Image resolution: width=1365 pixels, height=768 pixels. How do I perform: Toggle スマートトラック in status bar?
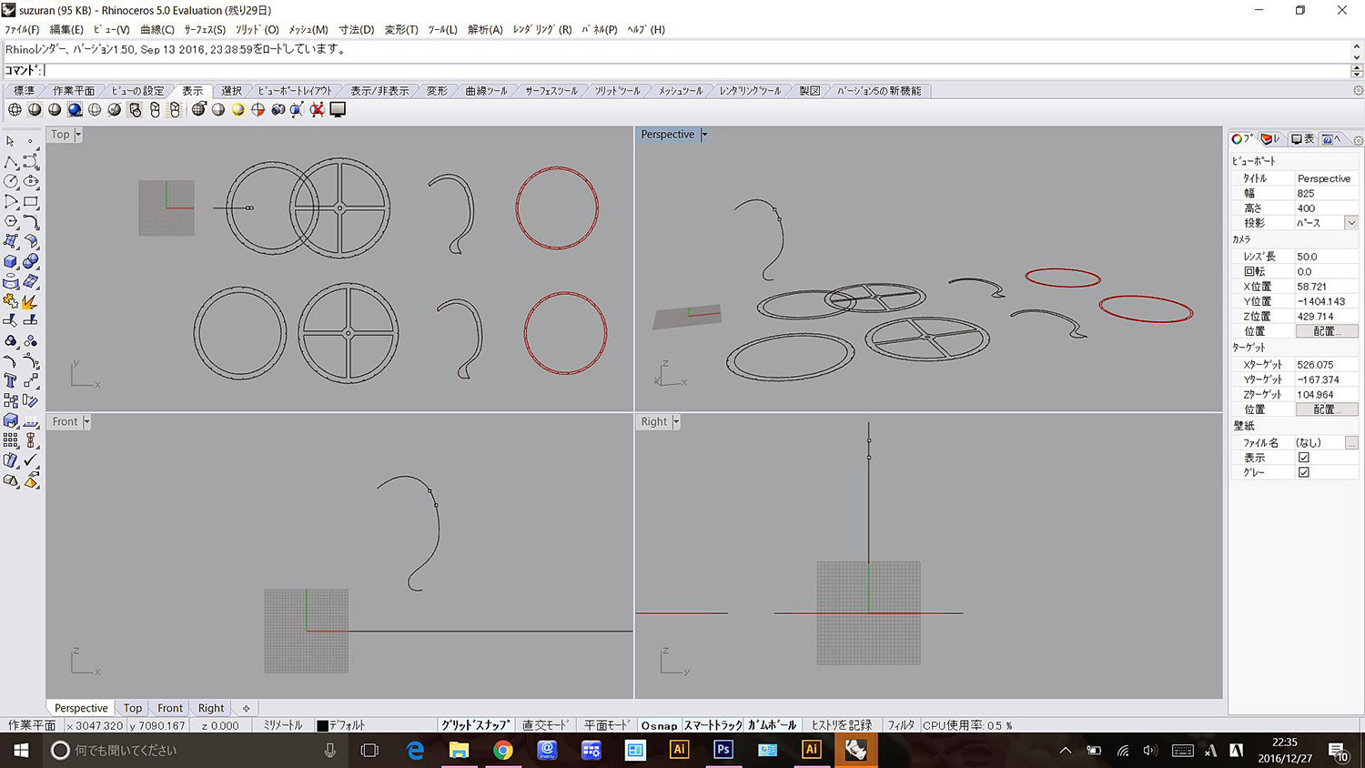pos(713,725)
